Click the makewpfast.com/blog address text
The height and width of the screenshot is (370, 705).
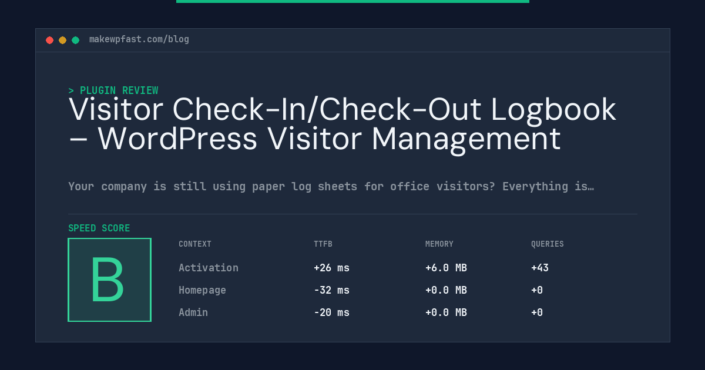139,39
